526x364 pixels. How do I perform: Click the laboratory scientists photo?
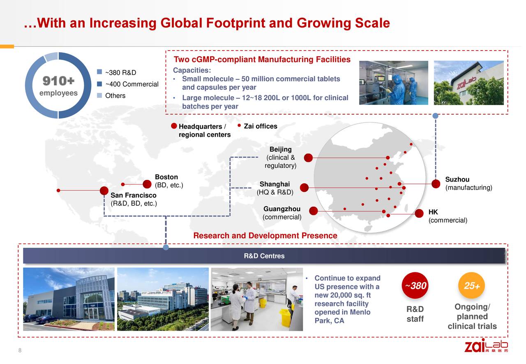(257, 299)
